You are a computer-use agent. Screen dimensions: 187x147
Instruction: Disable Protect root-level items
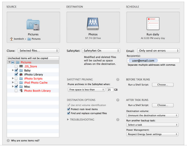point(69,109)
